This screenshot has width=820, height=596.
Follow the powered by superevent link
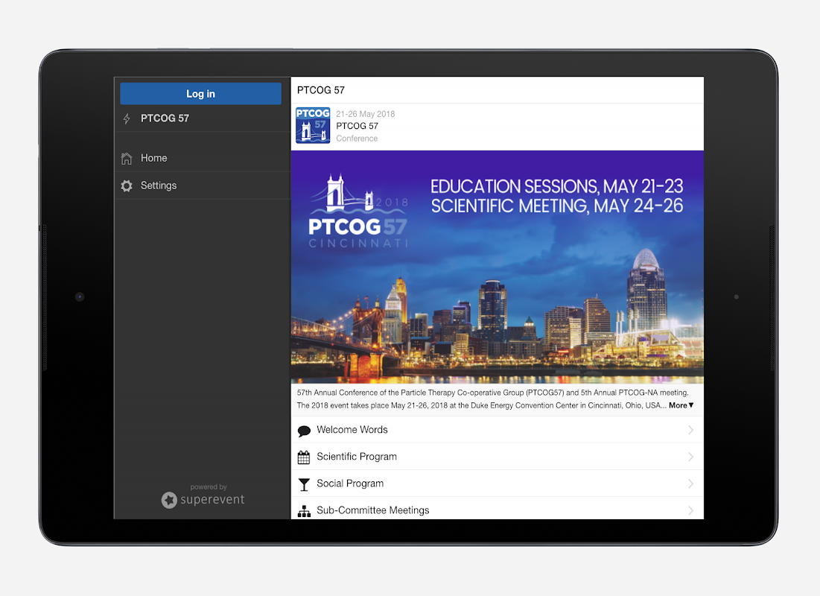point(203,495)
